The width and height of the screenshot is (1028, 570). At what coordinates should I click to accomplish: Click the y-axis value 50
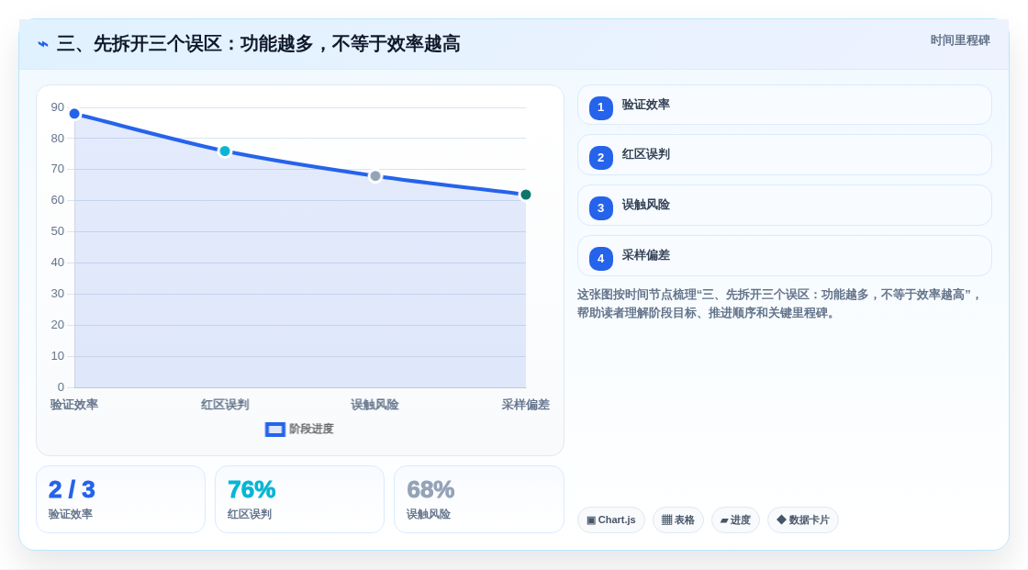coord(58,231)
